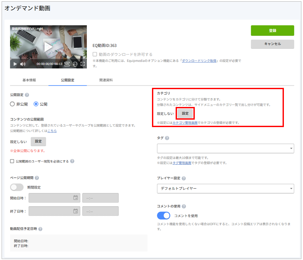Screen dimensions: 303x260
Task: Click the ※全体公開になります。 red notice
Action: click(x=28, y=151)
